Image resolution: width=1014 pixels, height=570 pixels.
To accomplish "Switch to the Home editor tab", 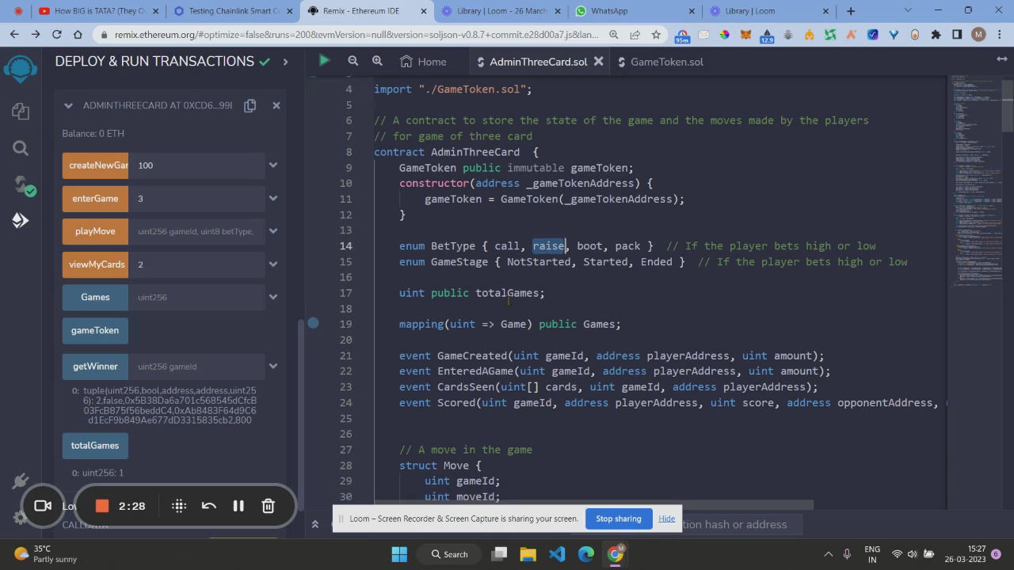I will click(423, 61).
